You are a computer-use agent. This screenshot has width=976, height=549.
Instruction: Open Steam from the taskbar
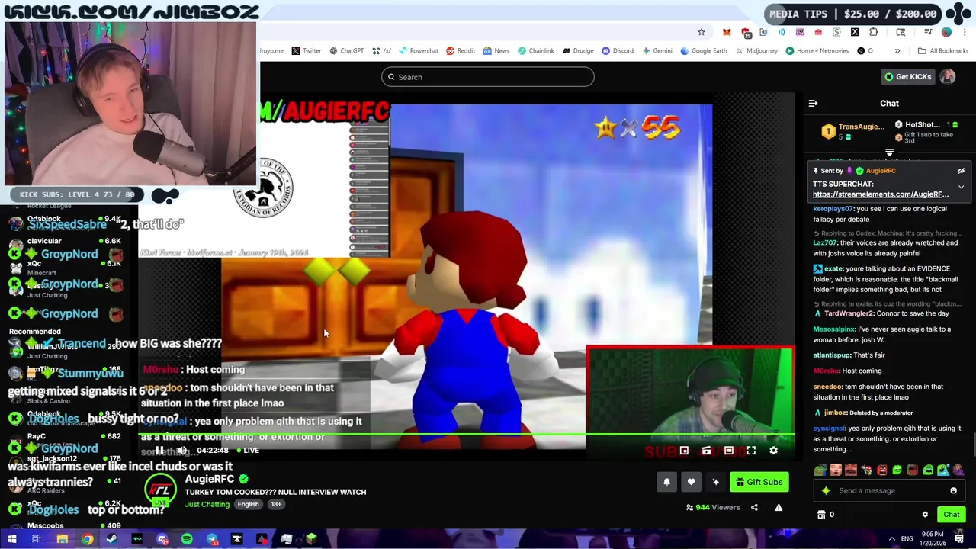pyautogui.click(x=112, y=539)
